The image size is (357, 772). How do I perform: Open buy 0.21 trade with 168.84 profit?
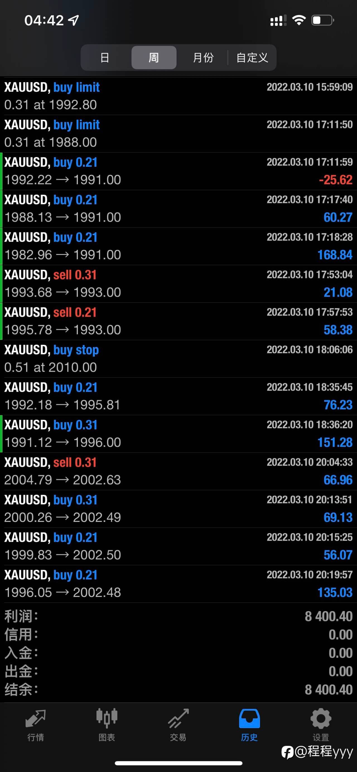pyautogui.click(x=178, y=246)
